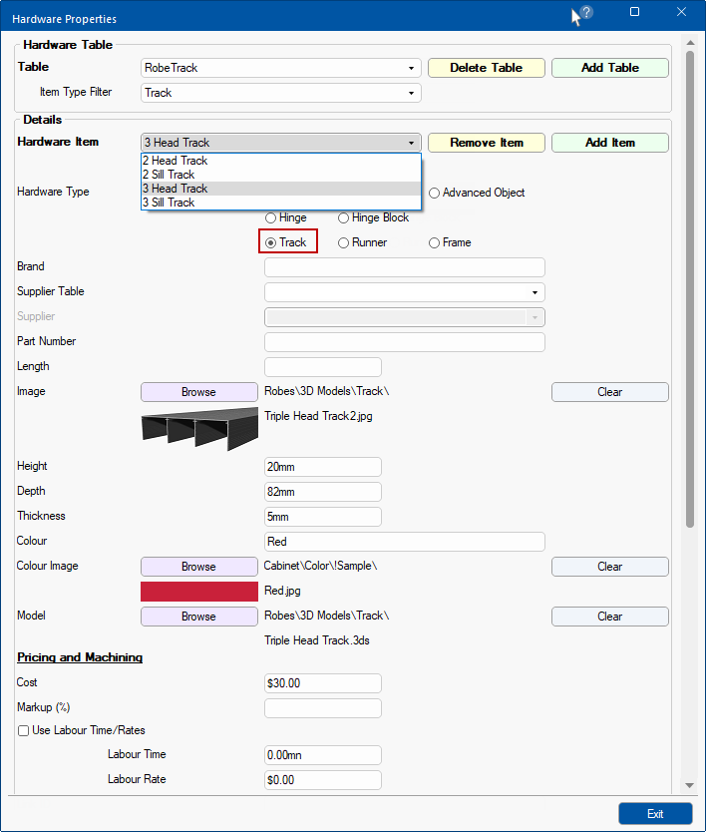The width and height of the screenshot is (706, 832).
Task: Pick 2 Sill Track in dropdown list
Action: [x=168, y=175]
